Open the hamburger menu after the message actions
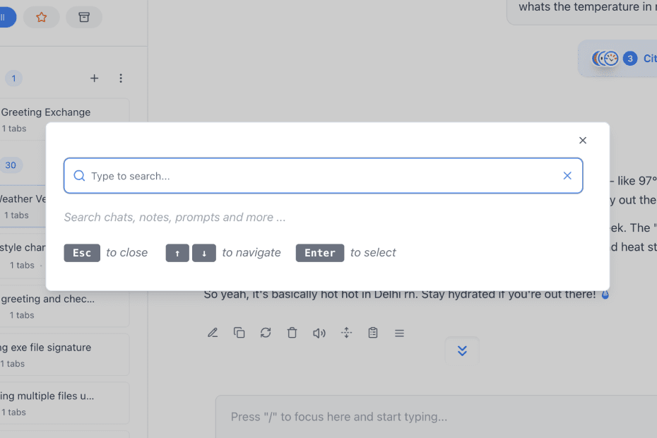The width and height of the screenshot is (657, 438). (x=399, y=332)
